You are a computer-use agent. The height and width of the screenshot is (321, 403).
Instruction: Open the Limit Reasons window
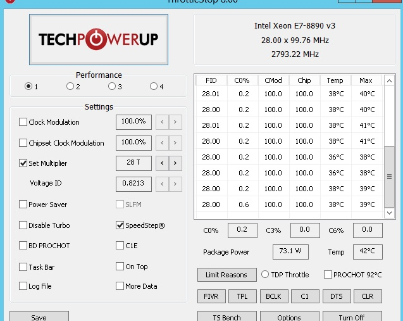226,275
